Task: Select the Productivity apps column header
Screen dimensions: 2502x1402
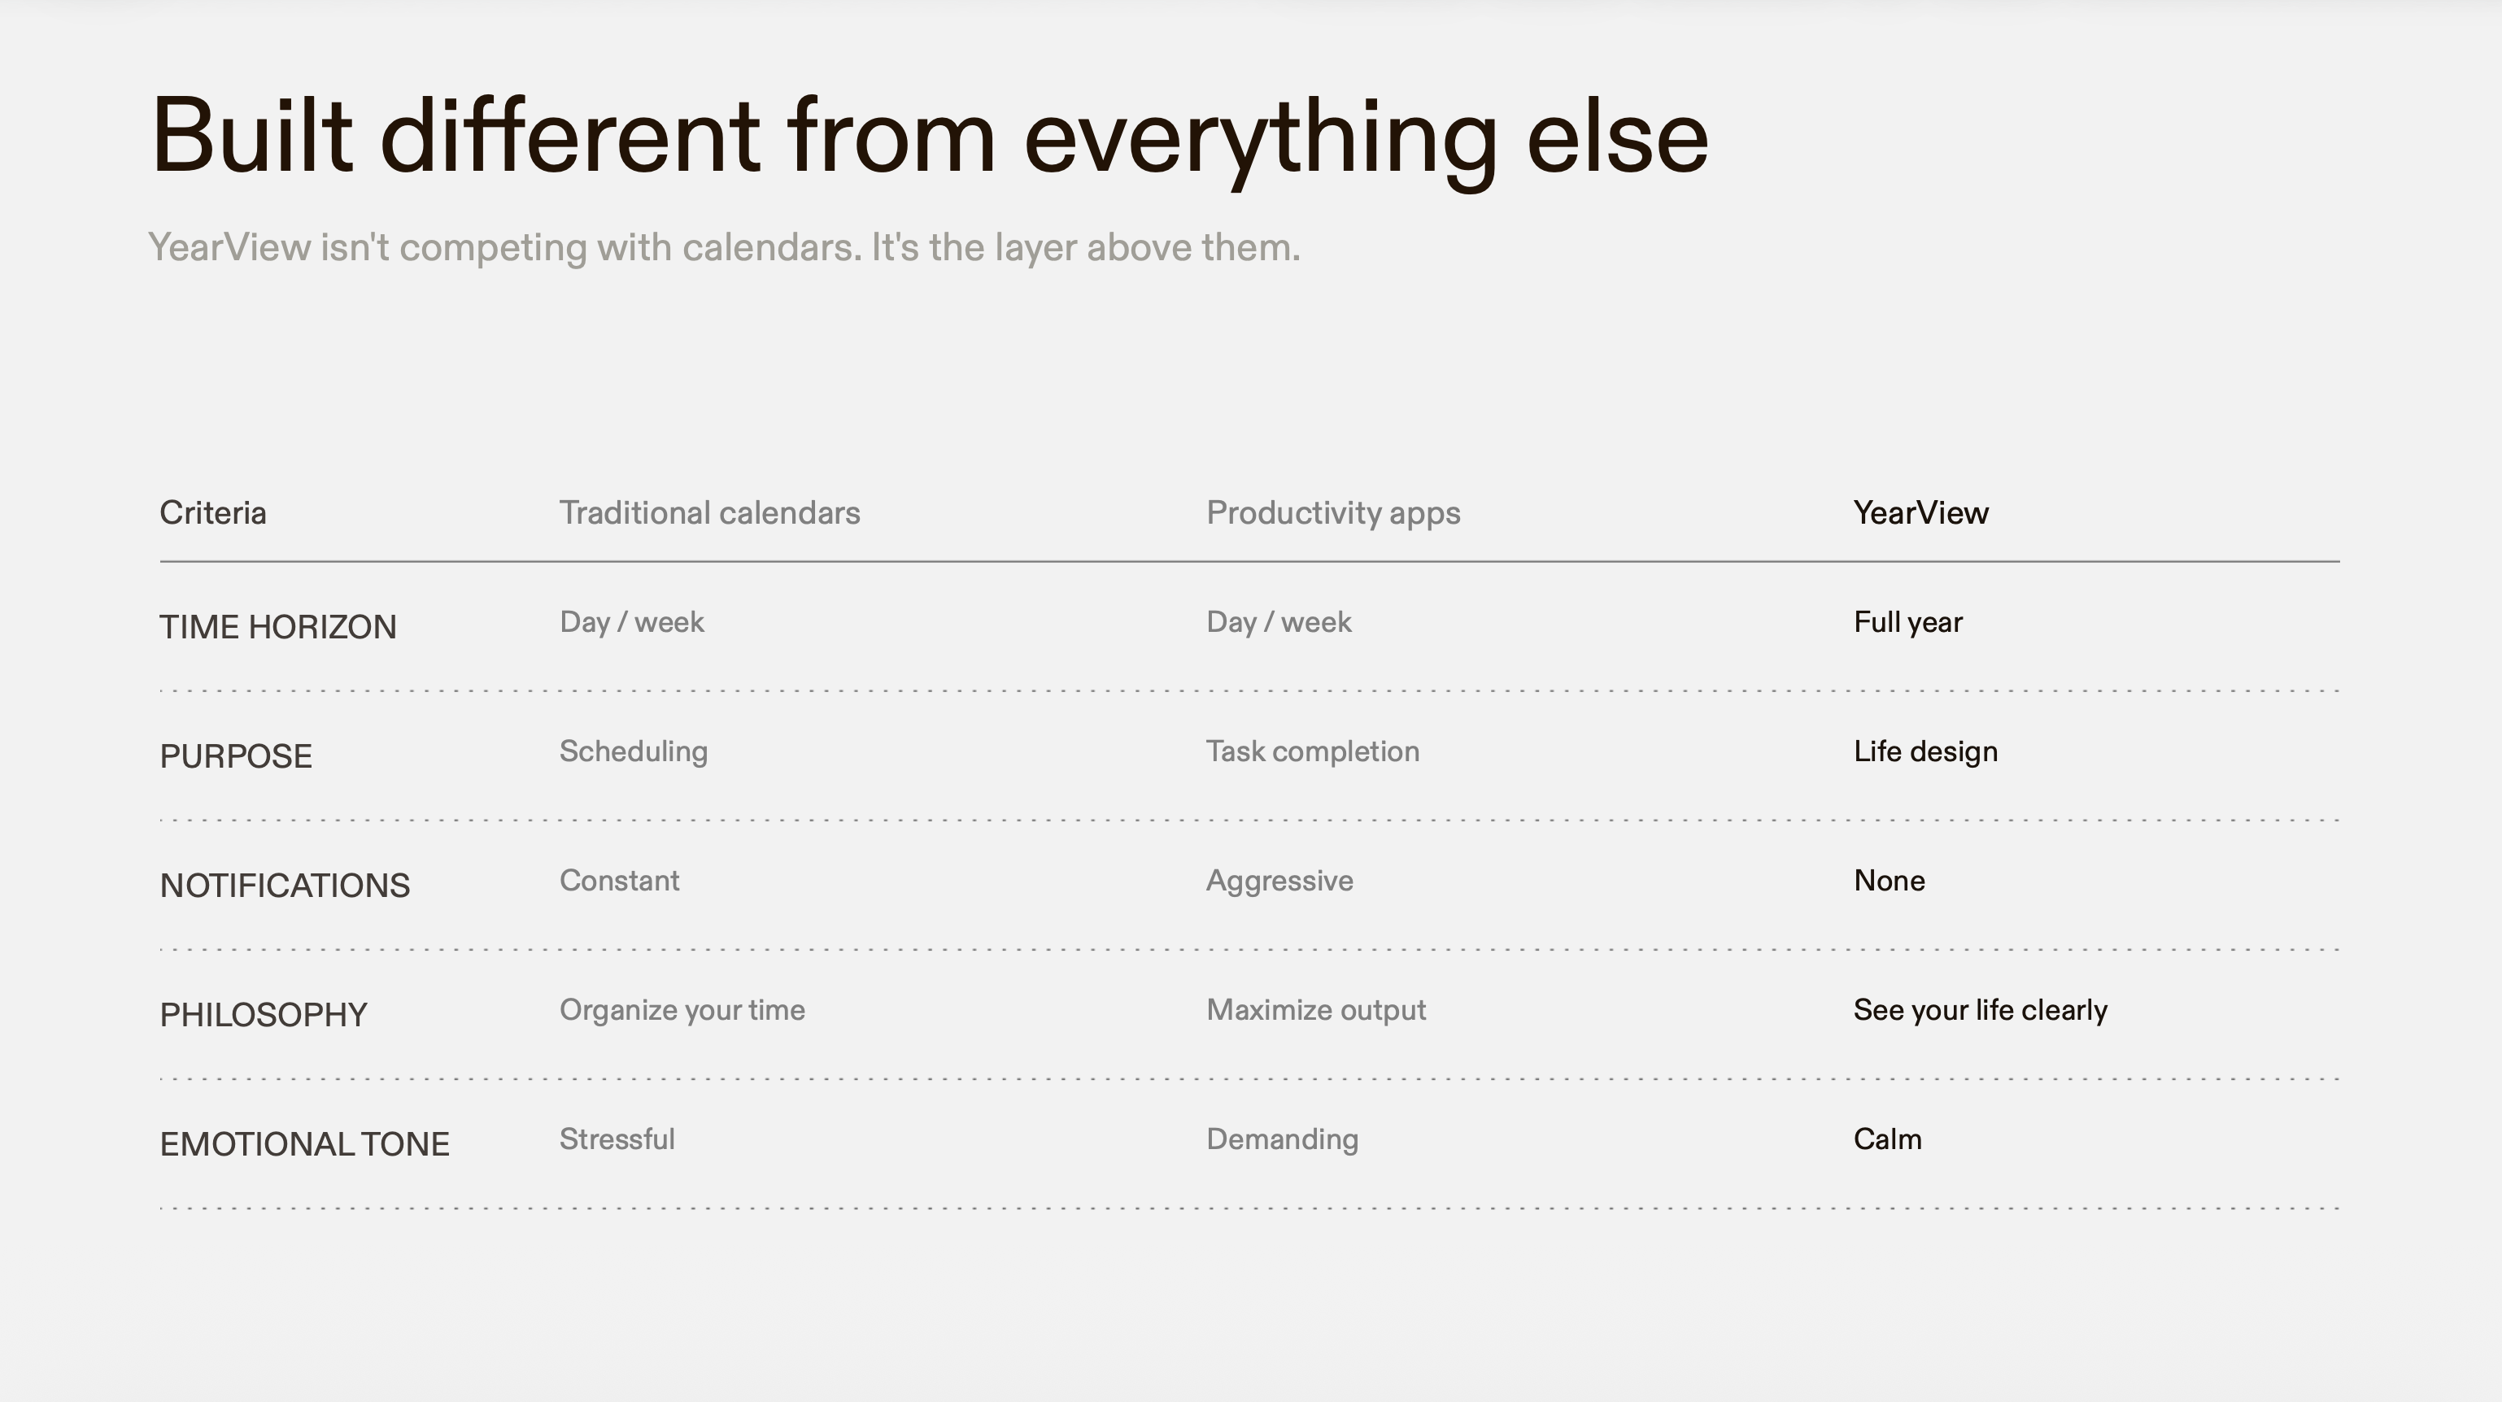Action: pyautogui.click(x=1332, y=512)
